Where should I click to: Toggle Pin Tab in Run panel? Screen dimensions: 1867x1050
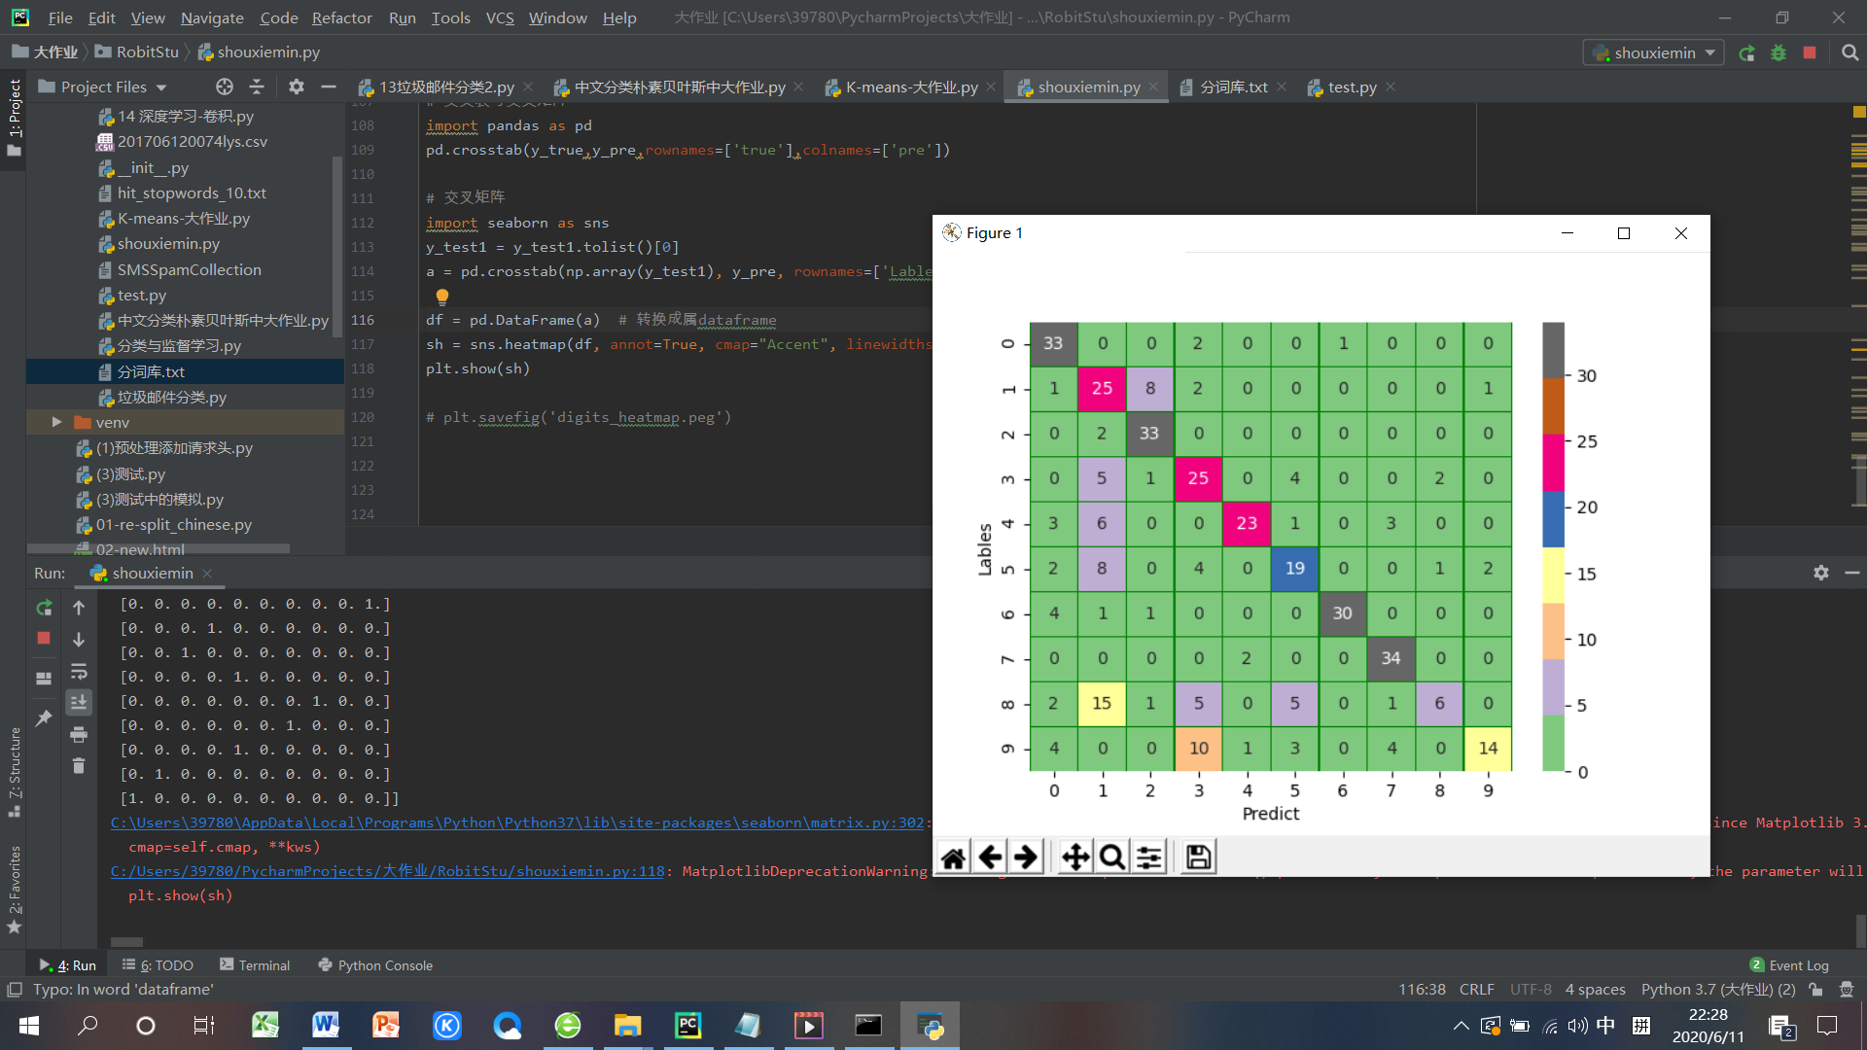(44, 718)
